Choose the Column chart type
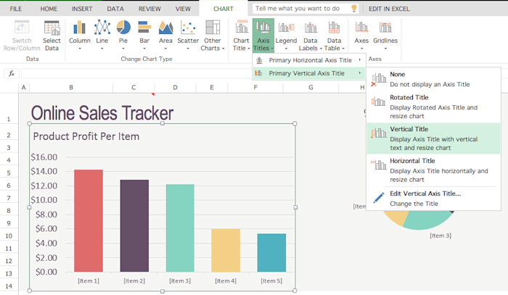The height and width of the screenshot is (295, 508). coord(79,36)
